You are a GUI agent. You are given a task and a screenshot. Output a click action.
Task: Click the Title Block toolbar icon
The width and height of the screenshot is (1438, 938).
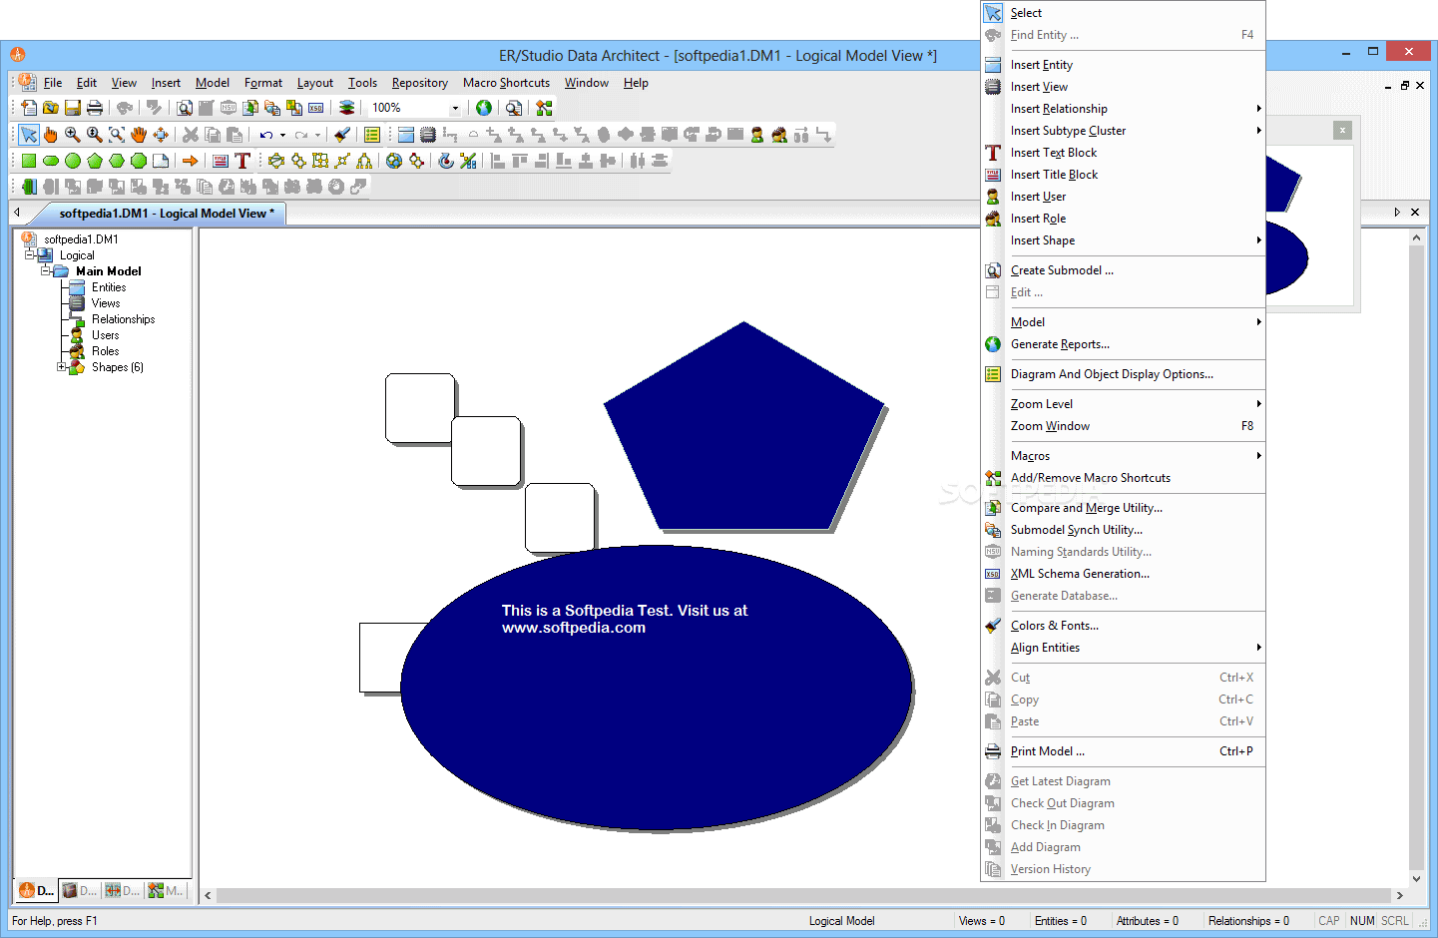click(221, 160)
